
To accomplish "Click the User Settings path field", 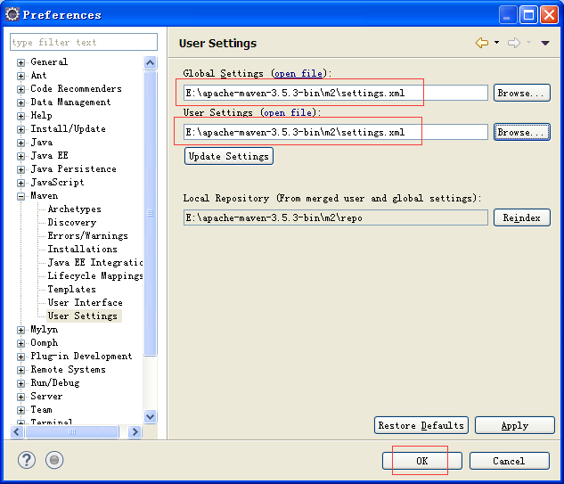I will click(x=336, y=132).
